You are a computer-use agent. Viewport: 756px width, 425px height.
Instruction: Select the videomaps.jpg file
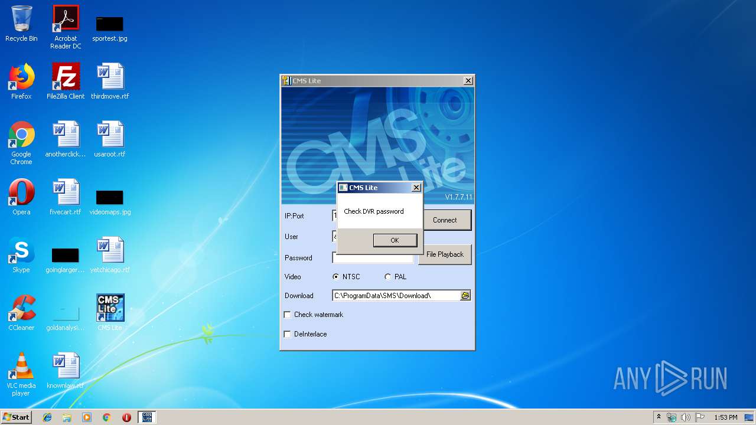point(110,202)
